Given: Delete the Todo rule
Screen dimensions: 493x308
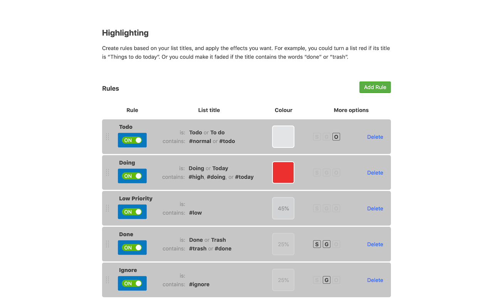Looking at the screenshot, I should pyautogui.click(x=375, y=137).
